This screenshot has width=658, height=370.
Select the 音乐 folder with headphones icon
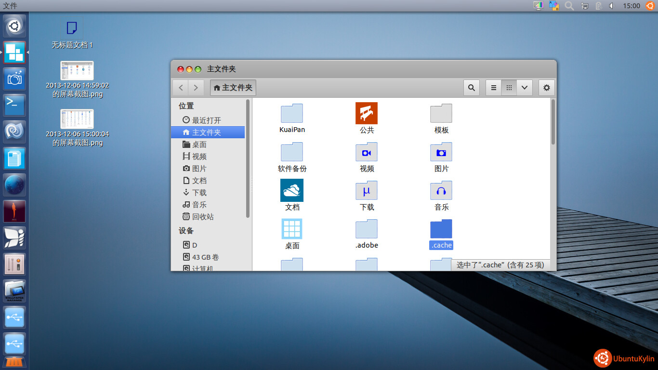[x=441, y=191]
